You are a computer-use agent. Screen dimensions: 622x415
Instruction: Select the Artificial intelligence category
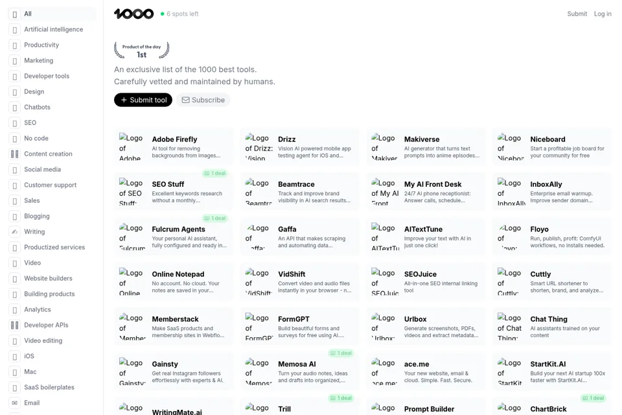(x=52, y=29)
